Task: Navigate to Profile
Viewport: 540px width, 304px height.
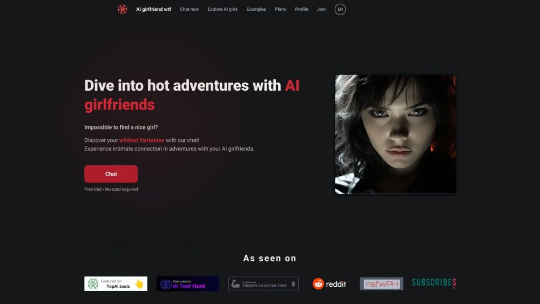Action: [301, 9]
